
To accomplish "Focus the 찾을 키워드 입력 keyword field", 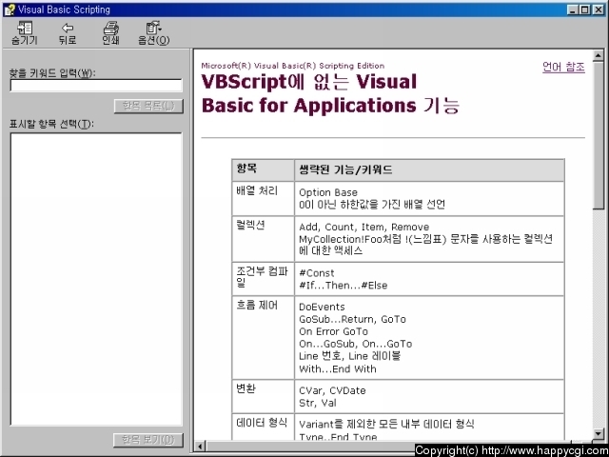I will click(96, 86).
